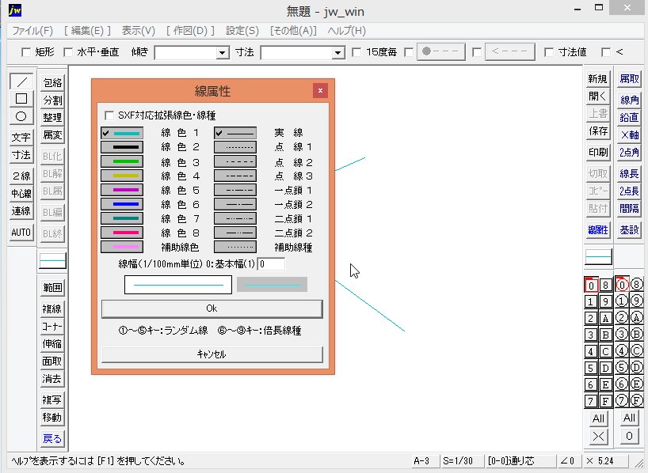Select the circle drawing tool
The height and width of the screenshot is (473, 648).
(21, 116)
